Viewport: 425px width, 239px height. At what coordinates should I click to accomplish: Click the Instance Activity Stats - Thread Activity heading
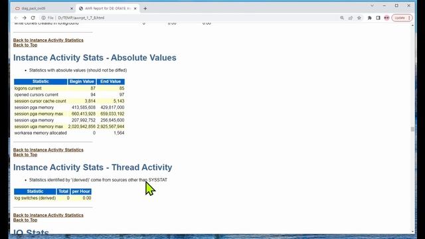pyautogui.click(x=93, y=167)
